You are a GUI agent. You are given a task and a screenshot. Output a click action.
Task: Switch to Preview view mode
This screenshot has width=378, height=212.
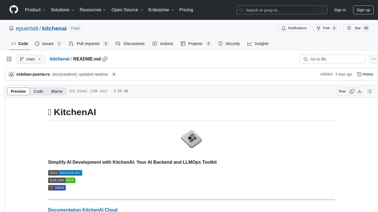(18, 91)
